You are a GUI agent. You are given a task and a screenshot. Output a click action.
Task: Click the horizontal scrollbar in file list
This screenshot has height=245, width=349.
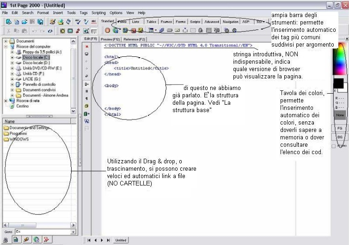(x=39, y=225)
